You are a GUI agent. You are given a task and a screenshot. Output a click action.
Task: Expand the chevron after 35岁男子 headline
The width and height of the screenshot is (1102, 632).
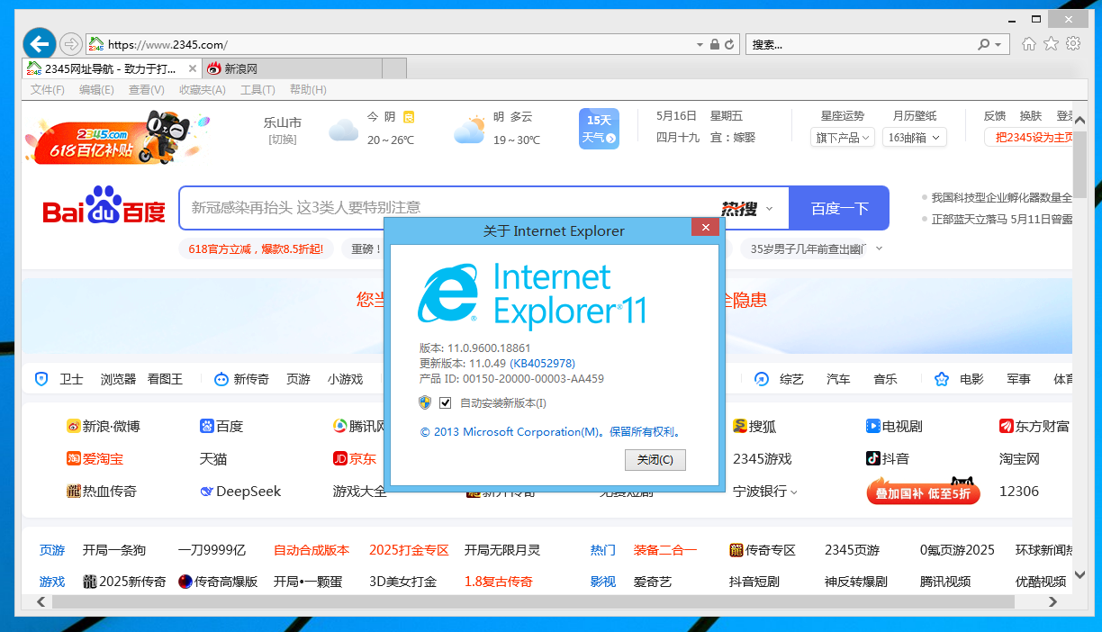point(880,248)
